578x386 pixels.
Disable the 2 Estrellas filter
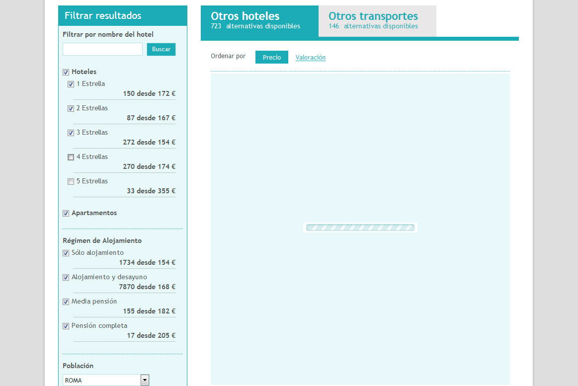coord(71,108)
